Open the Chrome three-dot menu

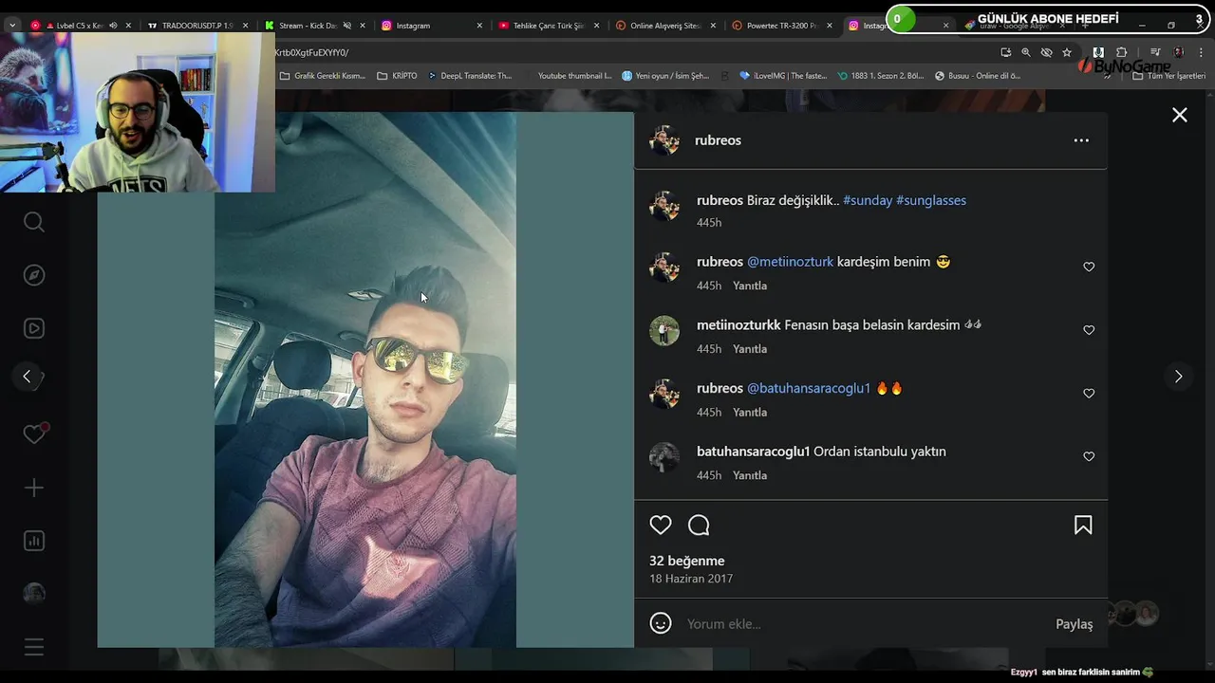(x=1202, y=53)
